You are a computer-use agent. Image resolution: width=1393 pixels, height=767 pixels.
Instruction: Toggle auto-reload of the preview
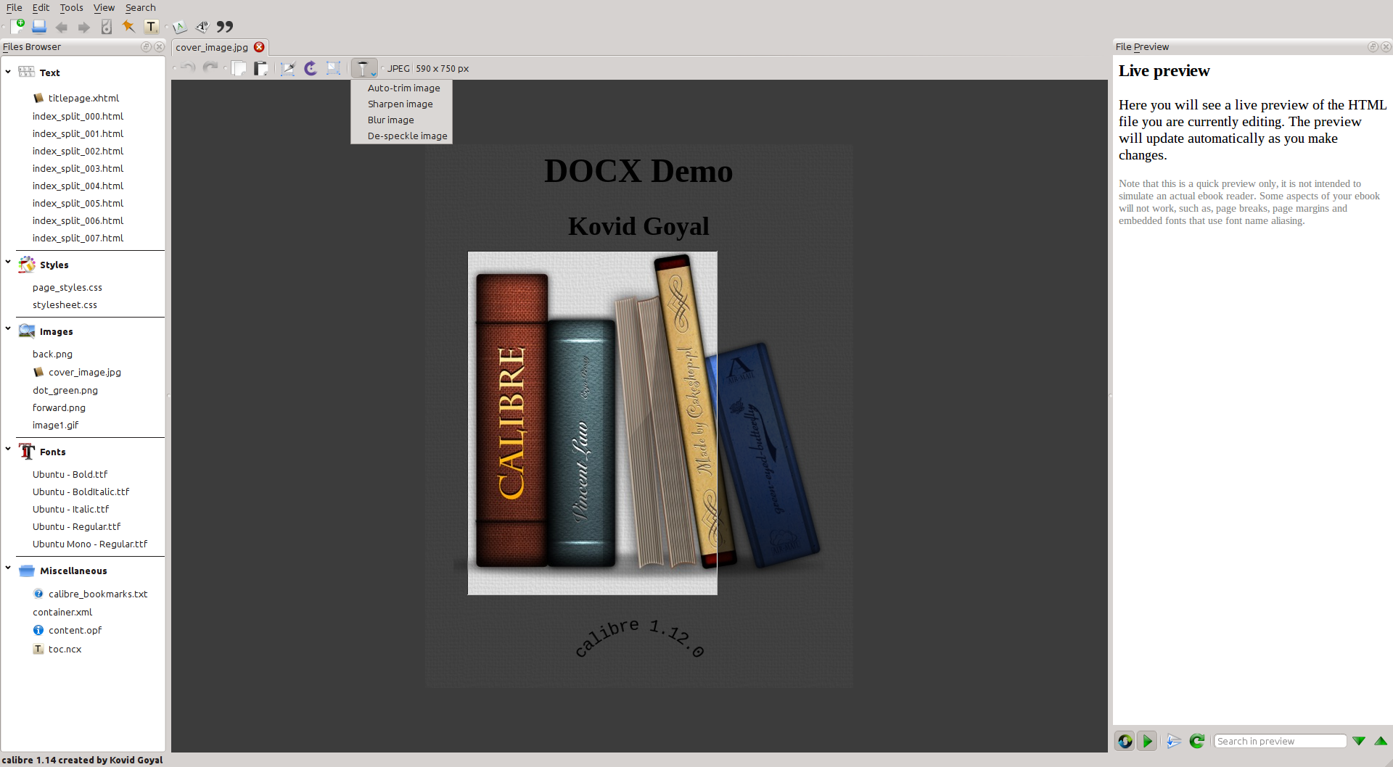[x=1147, y=741]
